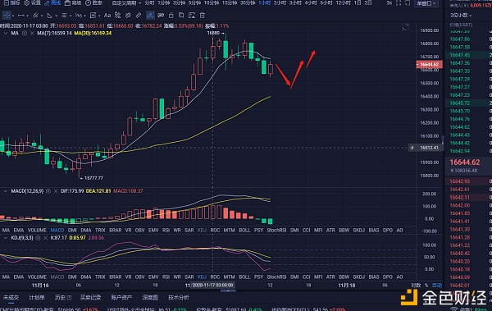Viewport: 492px width, 311px height.
Task: Switch to the 深度图 depth chart tab
Action: pos(150,297)
